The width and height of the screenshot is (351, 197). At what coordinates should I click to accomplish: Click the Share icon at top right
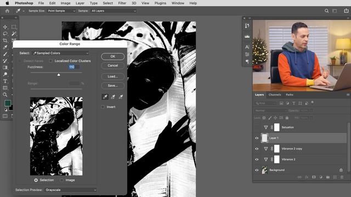click(x=346, y=11)
